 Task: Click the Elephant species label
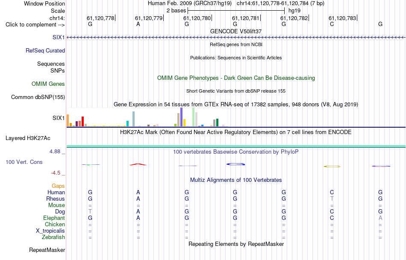point(54,218)
